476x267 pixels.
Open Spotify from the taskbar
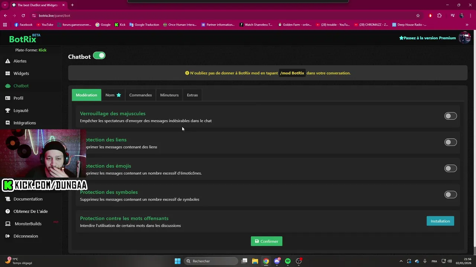point(288,261)
